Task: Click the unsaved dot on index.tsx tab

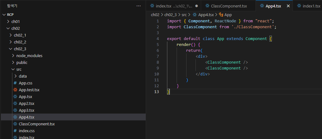Action: [x=196, y=6]
